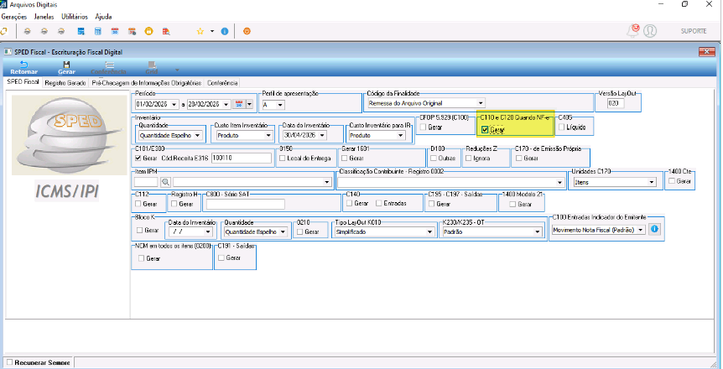The width and height of the screenshot is (723, 369).
Task: Click the yellow favorites star icon
Action: tap(200, 31)
